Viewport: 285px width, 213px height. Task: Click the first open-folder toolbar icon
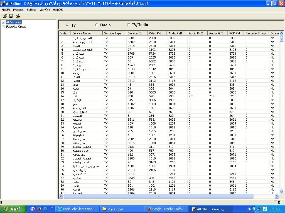pos(5,16)
